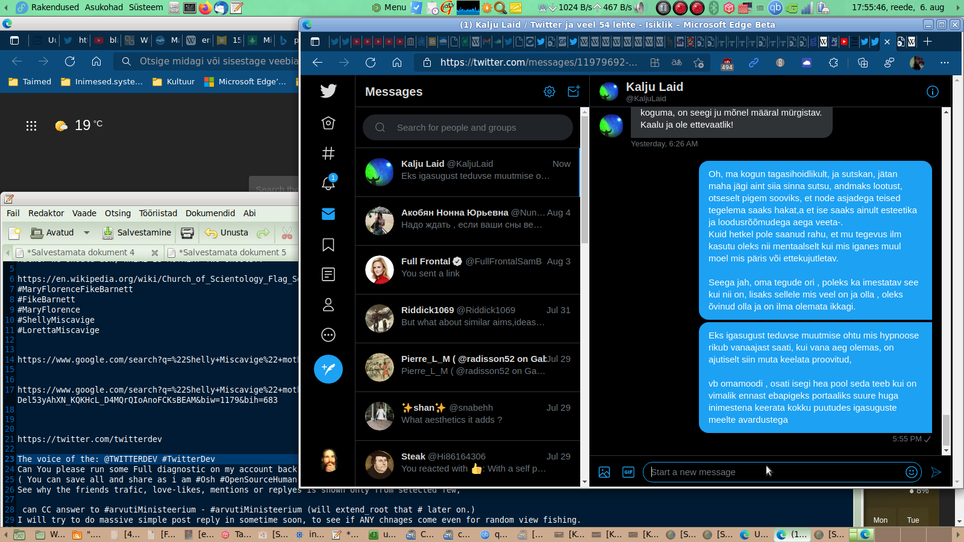Start a new message with envelope-plus icon

574,92
